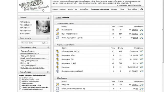Click the clock icon in the Идеи и предложения row
The height and width of the screenshot is (92, 164).
click(x=142, y=34)
